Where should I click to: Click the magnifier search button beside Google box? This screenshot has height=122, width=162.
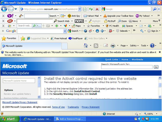pos(155,9)
